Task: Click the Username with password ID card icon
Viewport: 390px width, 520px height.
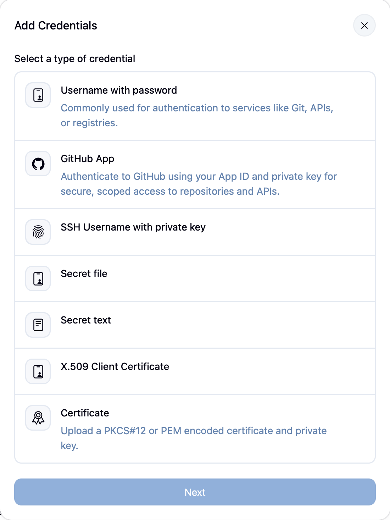Action: pos(38,95)
